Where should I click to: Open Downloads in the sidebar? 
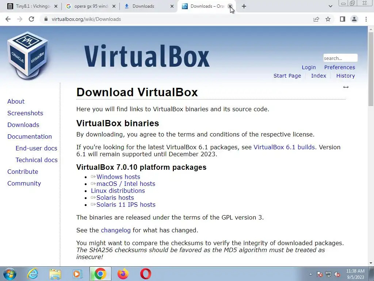(x=23, y=125)
